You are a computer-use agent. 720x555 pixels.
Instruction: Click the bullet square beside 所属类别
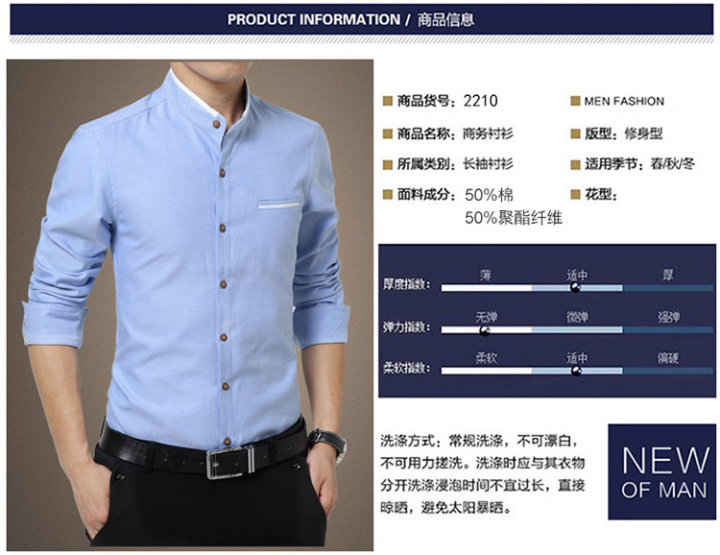click(x=388, y=164)
